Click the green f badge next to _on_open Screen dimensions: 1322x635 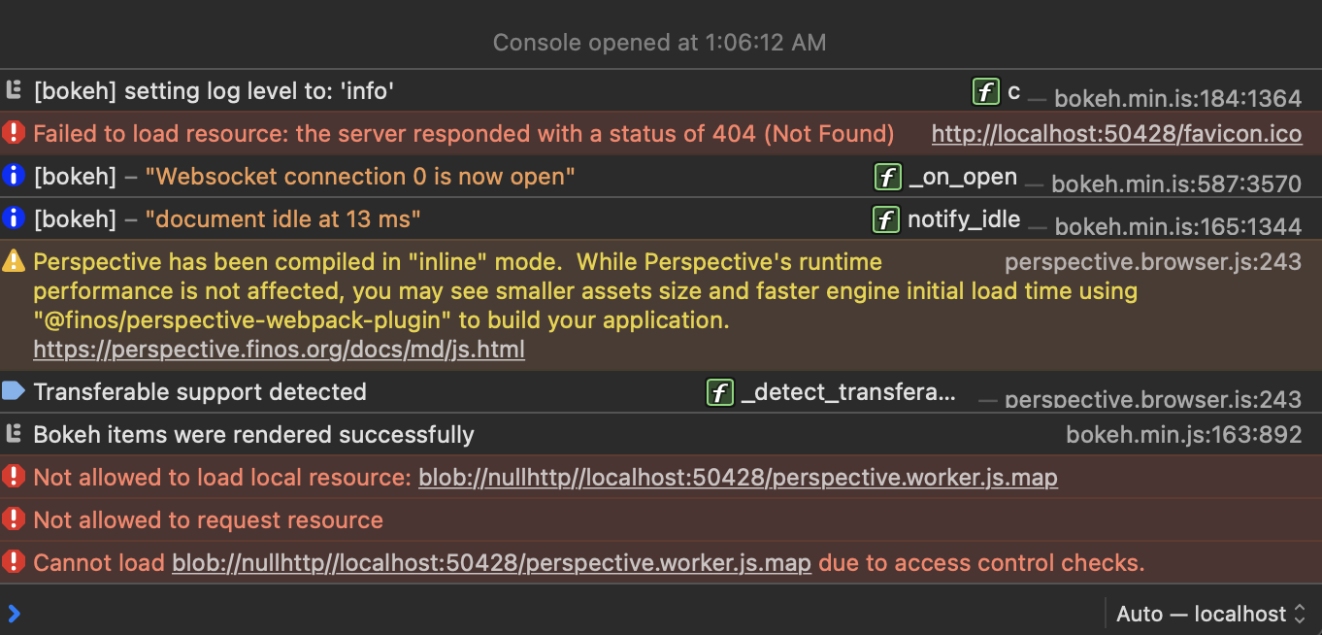point(886,177)
